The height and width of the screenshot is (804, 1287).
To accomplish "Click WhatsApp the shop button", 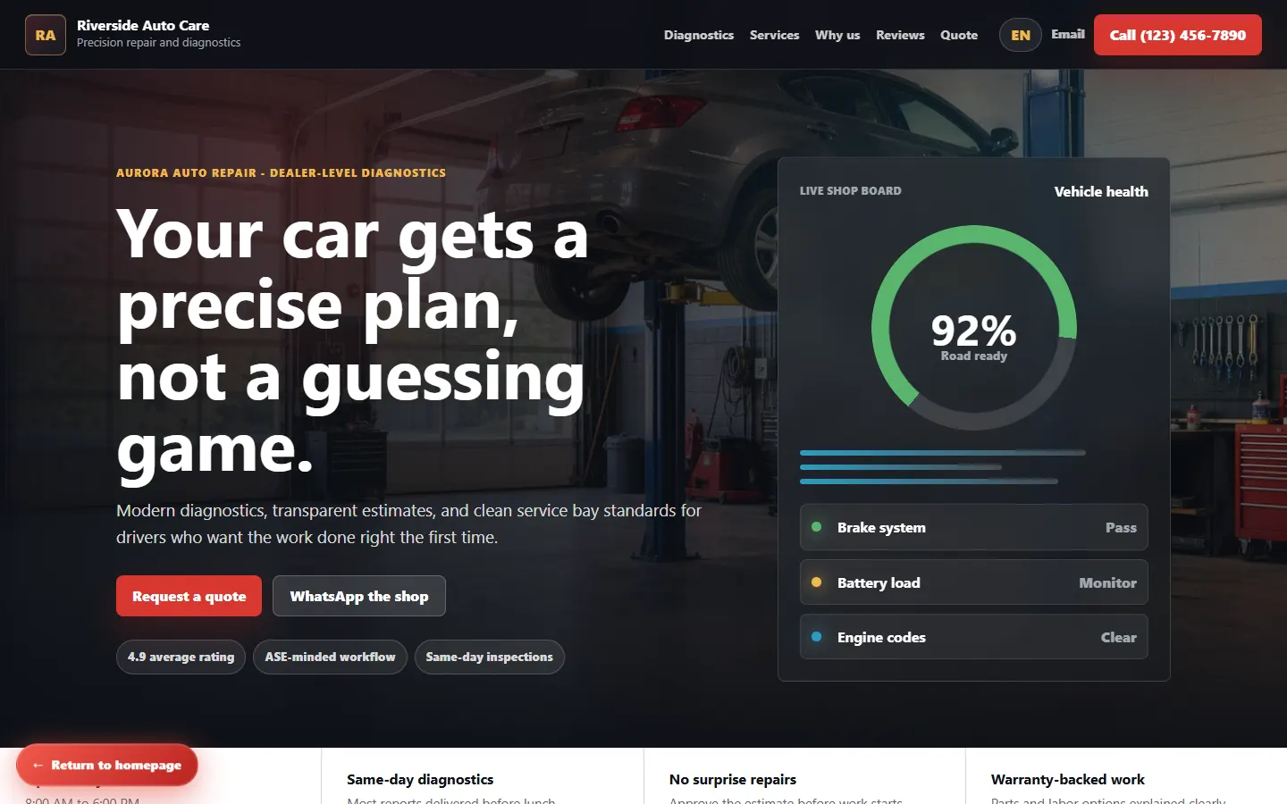I will point(359,596).
